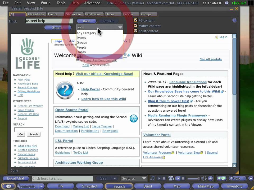Stop music with the music stop button
This screenshot has width=254, height=190.
164,178
